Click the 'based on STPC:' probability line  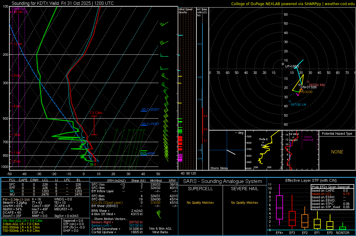coord(331,204)
